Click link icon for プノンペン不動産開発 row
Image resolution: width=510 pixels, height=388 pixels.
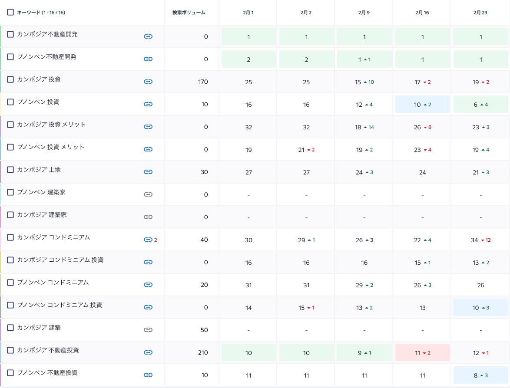pos(148,59)
